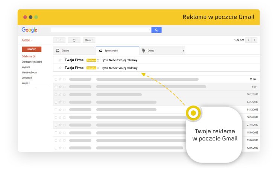278x196 pixels.
Task: Open the select-all checkbox dropdown
Action: (59, 40)
